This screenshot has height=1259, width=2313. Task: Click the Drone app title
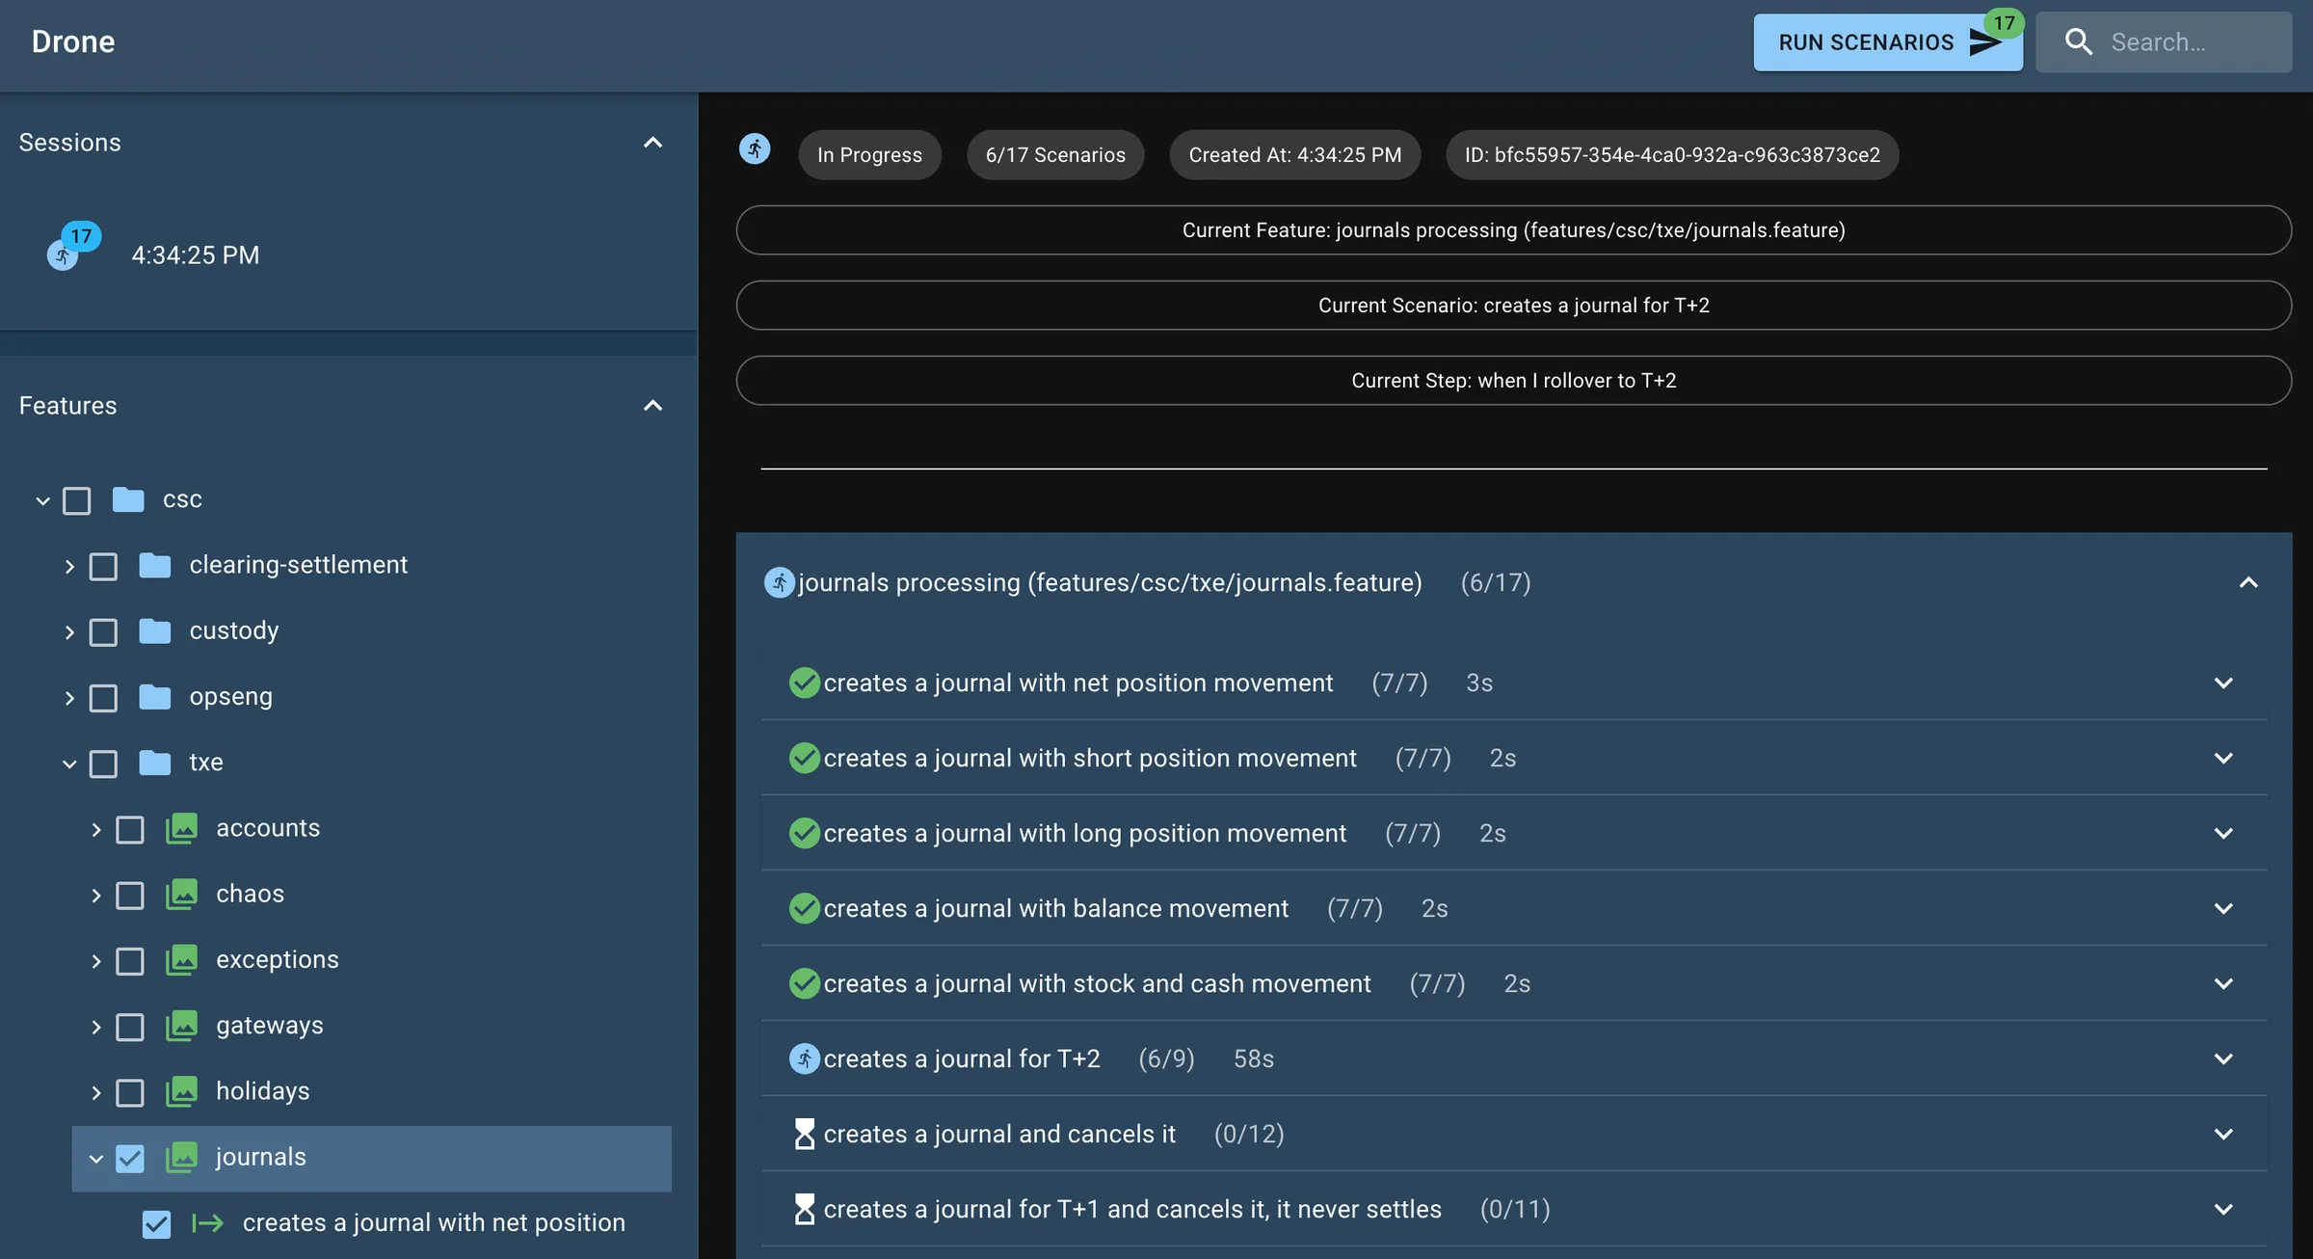(73, 41)
